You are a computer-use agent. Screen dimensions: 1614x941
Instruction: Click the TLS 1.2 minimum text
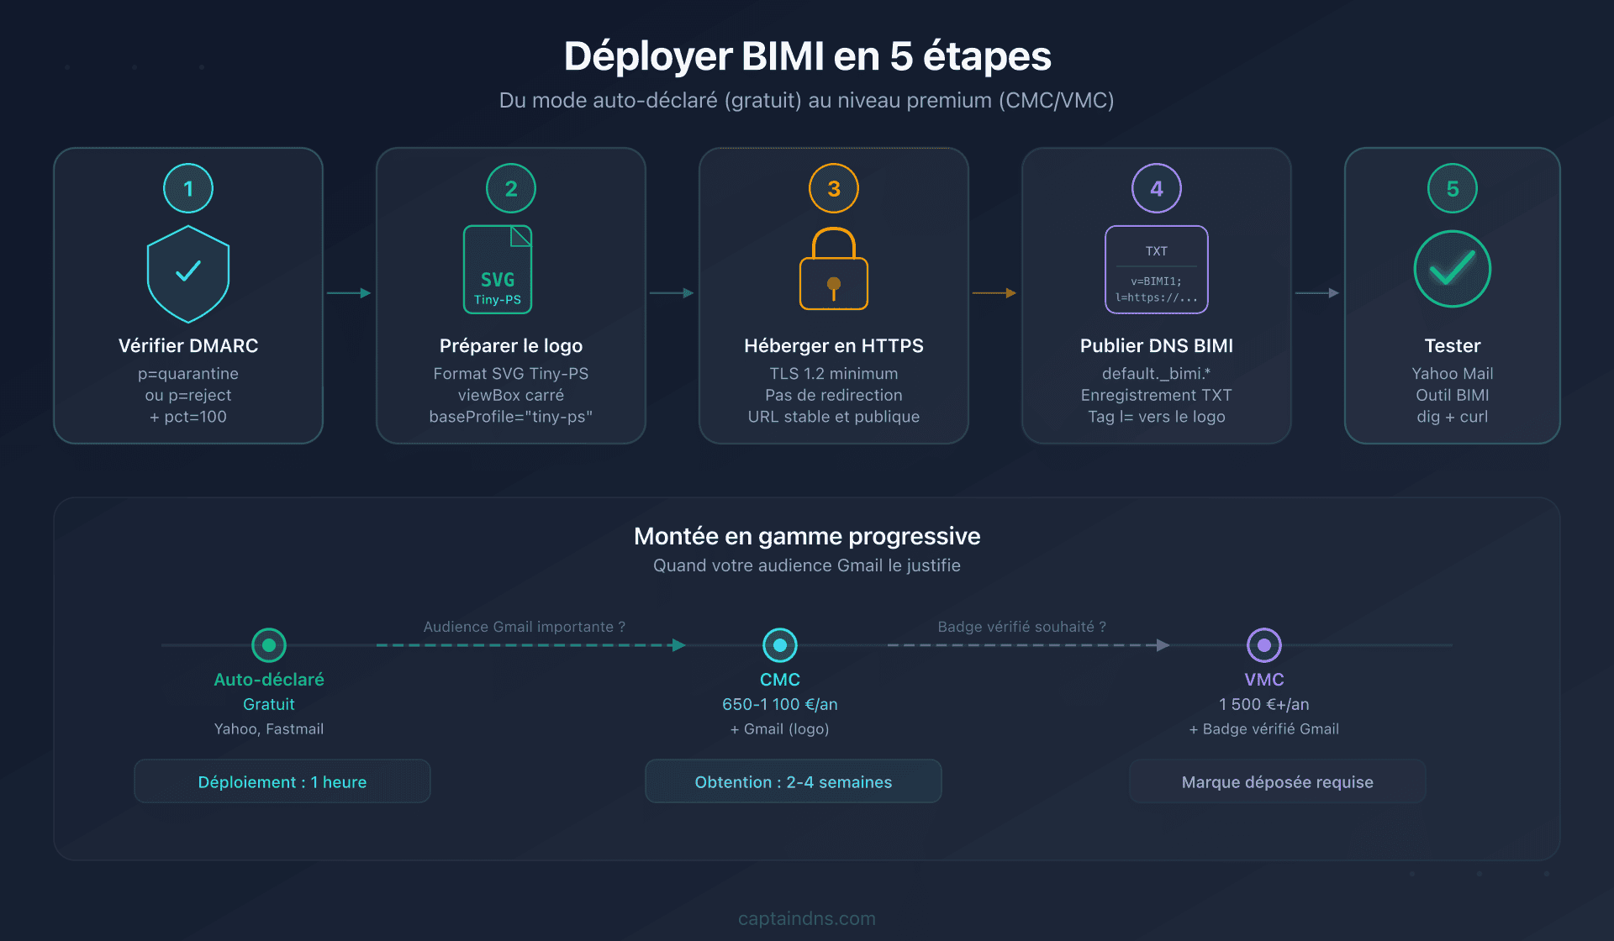tap(834, 373)
